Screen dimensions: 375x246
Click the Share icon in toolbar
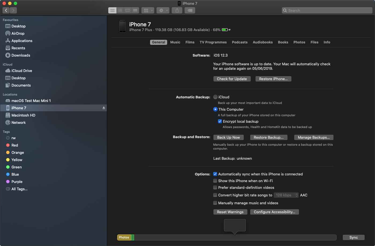coord(177,10)
